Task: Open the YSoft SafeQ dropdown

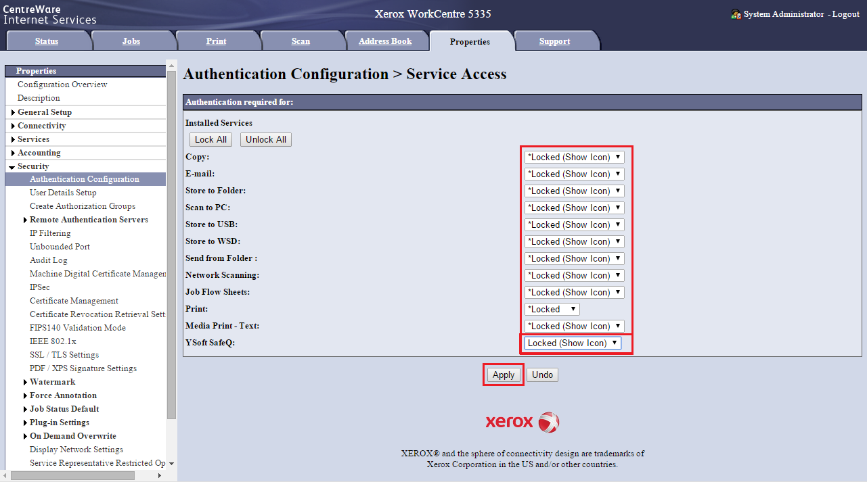Action: 573,343
